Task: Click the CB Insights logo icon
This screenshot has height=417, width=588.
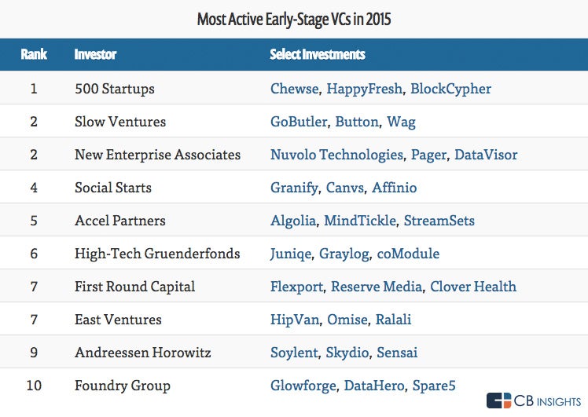Action: (x=498, y=401)
